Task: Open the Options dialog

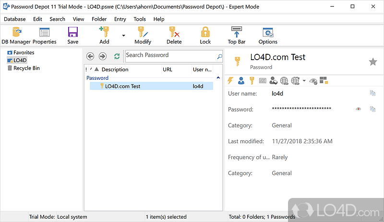Action: [268, 36]
